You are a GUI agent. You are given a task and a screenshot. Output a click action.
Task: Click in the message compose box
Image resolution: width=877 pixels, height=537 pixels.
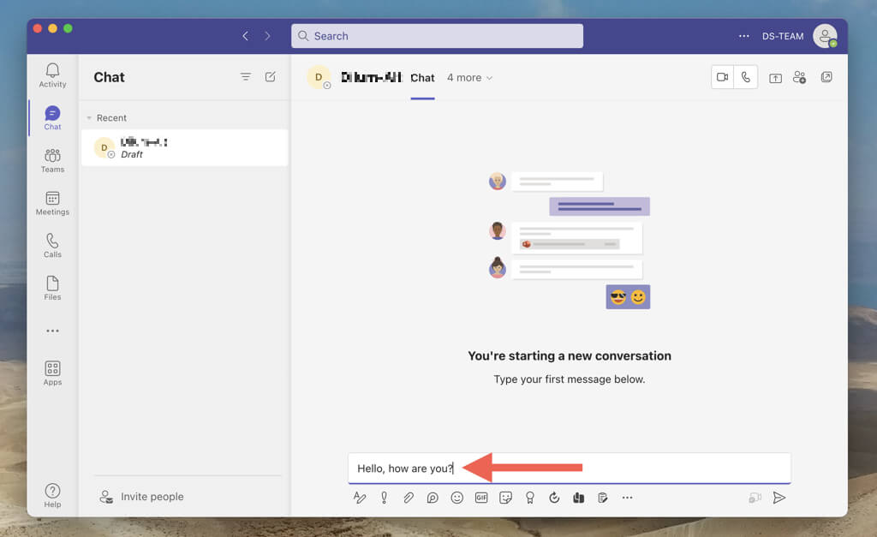[570, 468]
